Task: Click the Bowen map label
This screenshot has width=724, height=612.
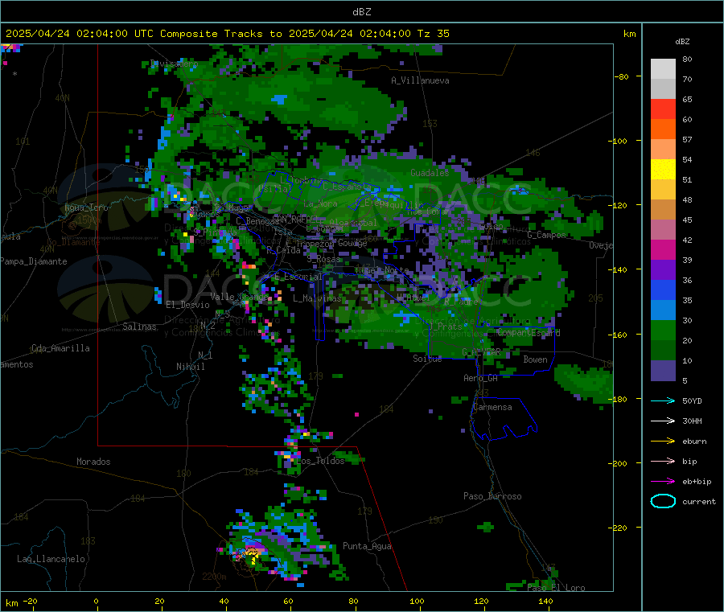Action: pyautogui.click(x=535, y=359)
